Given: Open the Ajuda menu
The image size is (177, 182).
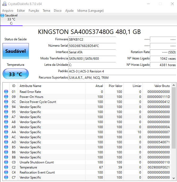Looking at the screenshot, I should (69, 11).
